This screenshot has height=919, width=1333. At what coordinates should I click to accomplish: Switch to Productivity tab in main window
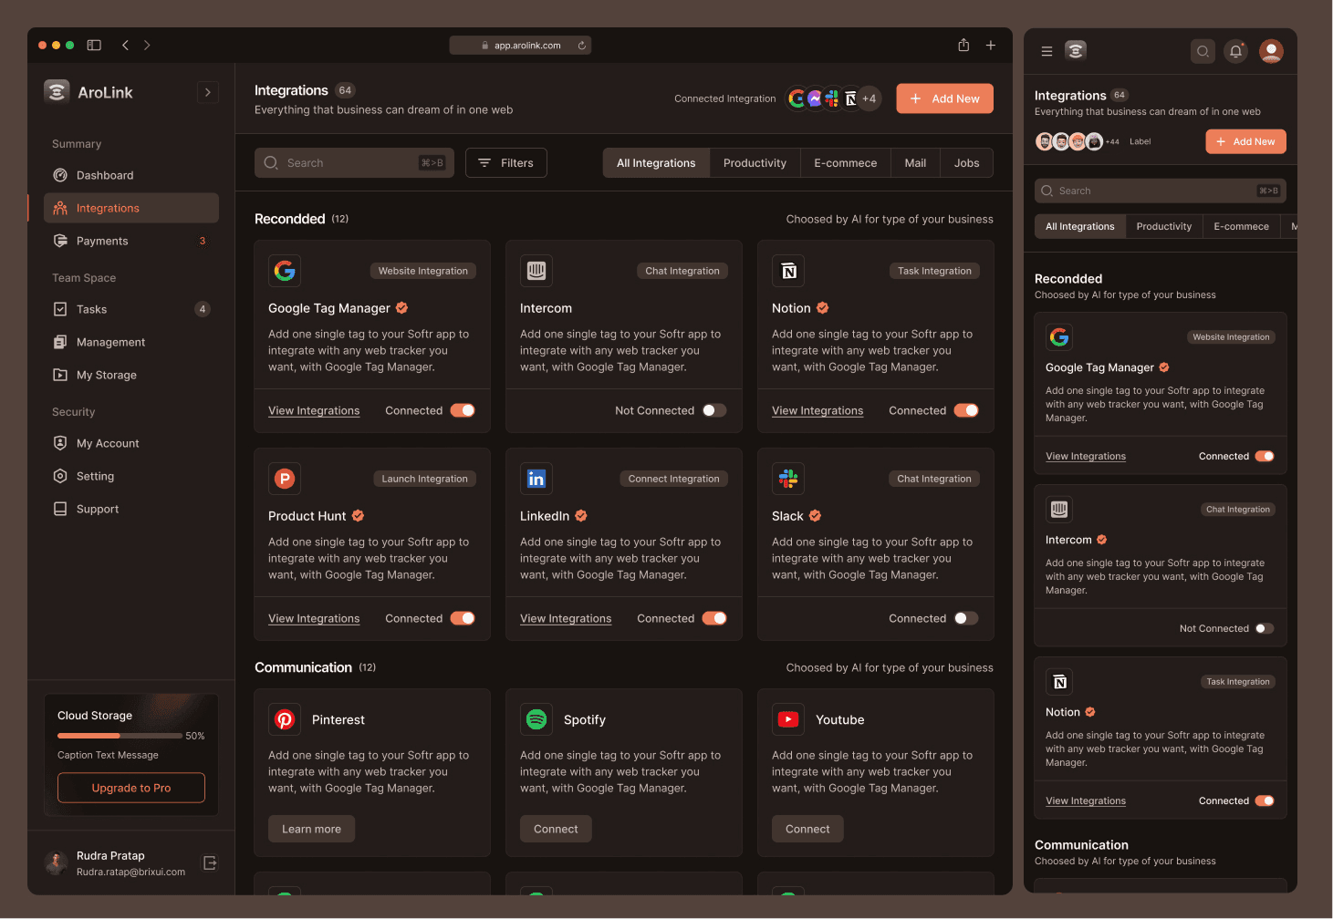[x=755, y=162]
